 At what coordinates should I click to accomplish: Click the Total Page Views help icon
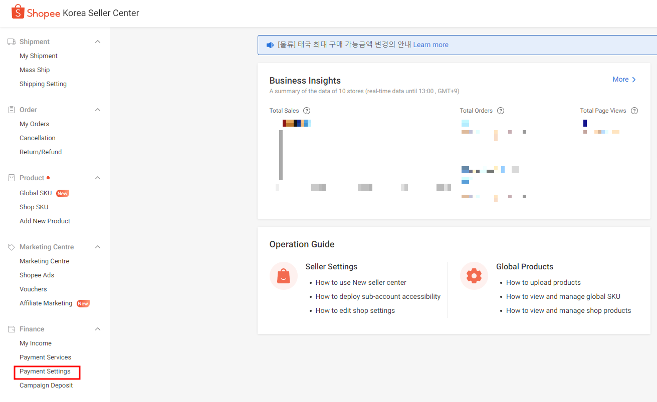click(634, 111)
